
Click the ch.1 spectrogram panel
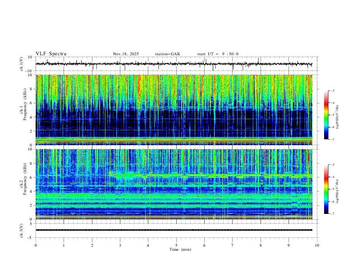click(x=174, y=110)
